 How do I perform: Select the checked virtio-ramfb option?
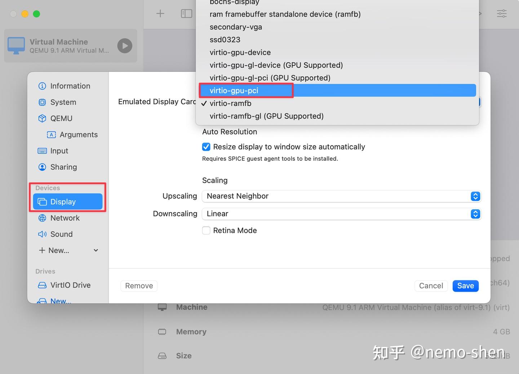click(x=231, y=103)
